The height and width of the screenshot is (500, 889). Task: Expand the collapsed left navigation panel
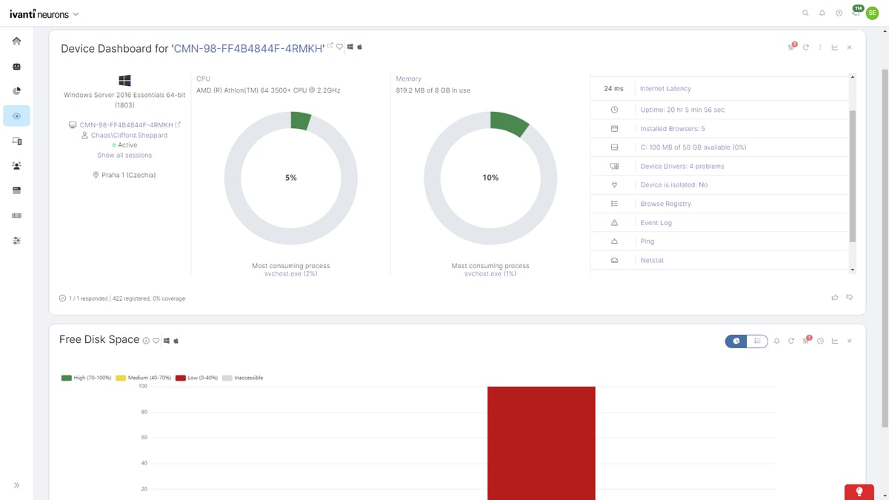(16, 485)
